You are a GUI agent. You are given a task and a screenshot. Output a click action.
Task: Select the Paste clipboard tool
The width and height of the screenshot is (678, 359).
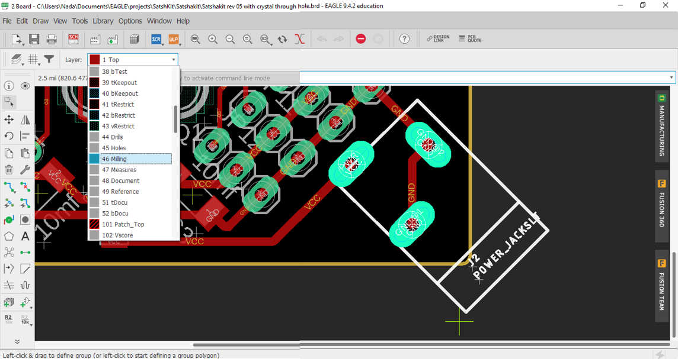click(x=25, y=153)
